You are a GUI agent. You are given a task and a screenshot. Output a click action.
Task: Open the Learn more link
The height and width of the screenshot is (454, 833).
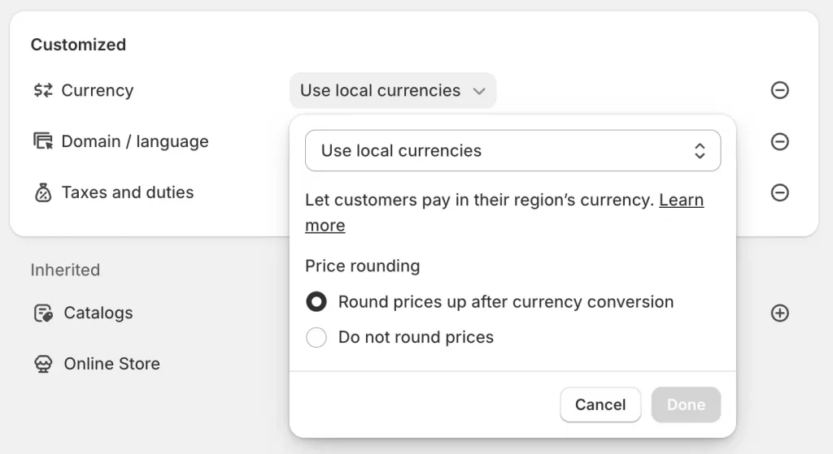click(504, 213)
